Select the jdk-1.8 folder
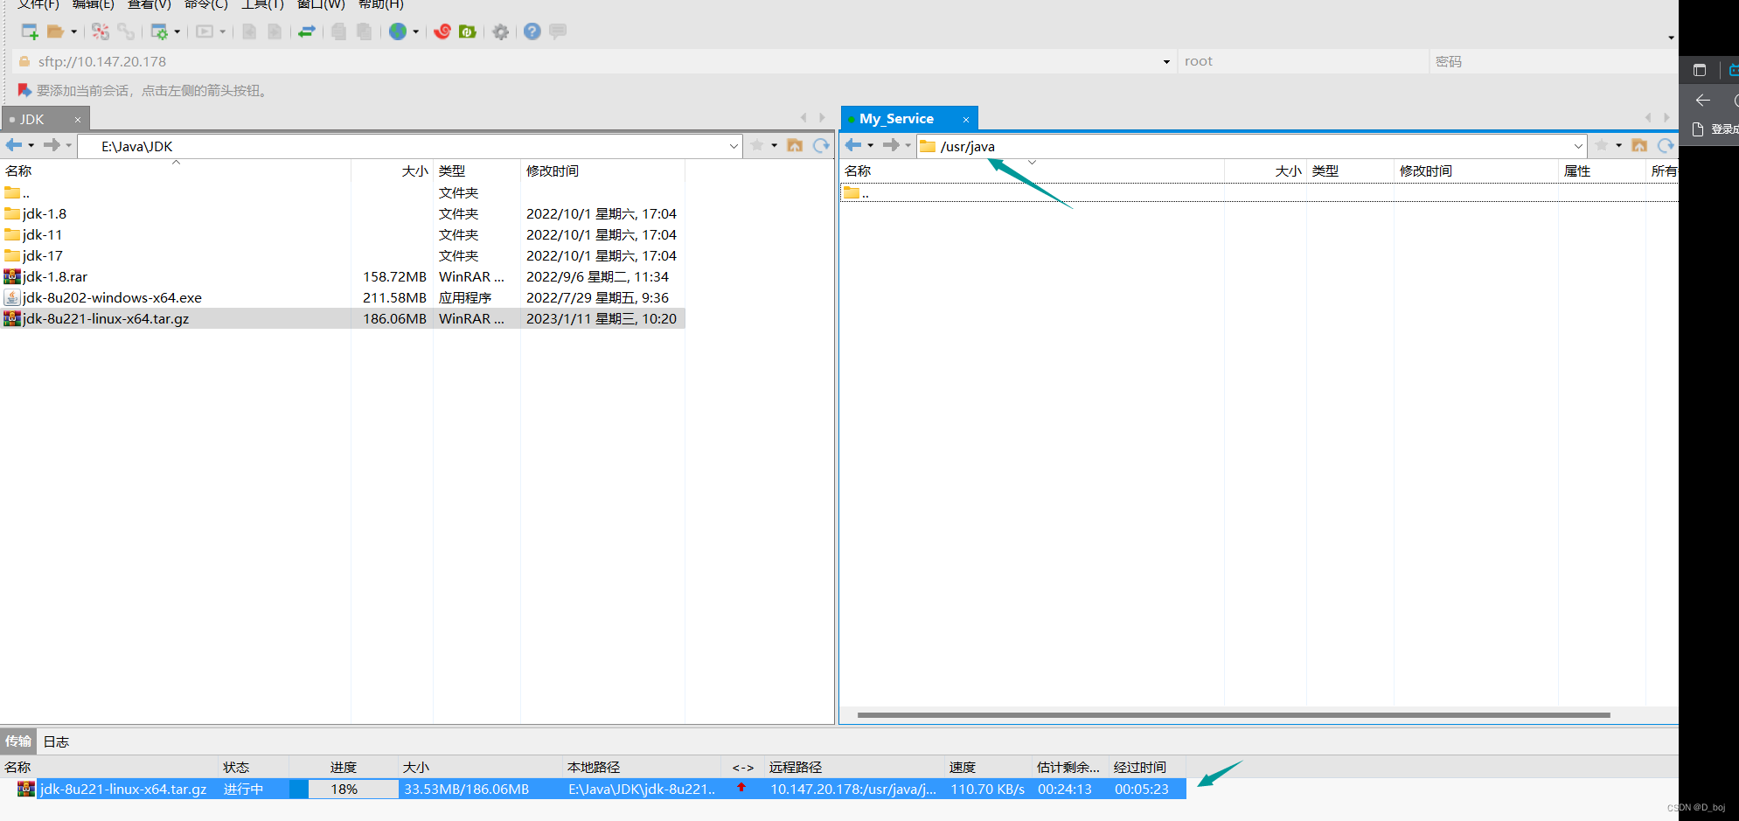Screen dimensions: 1739x821 [45, 213]
